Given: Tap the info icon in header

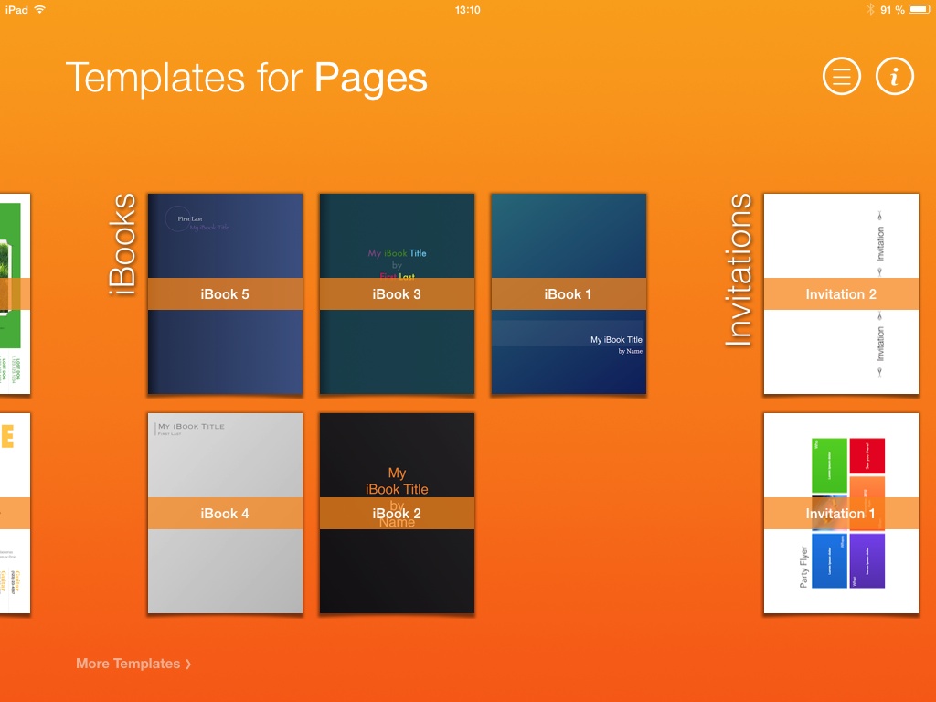Looking at the screenshot, I should point(895,77).
